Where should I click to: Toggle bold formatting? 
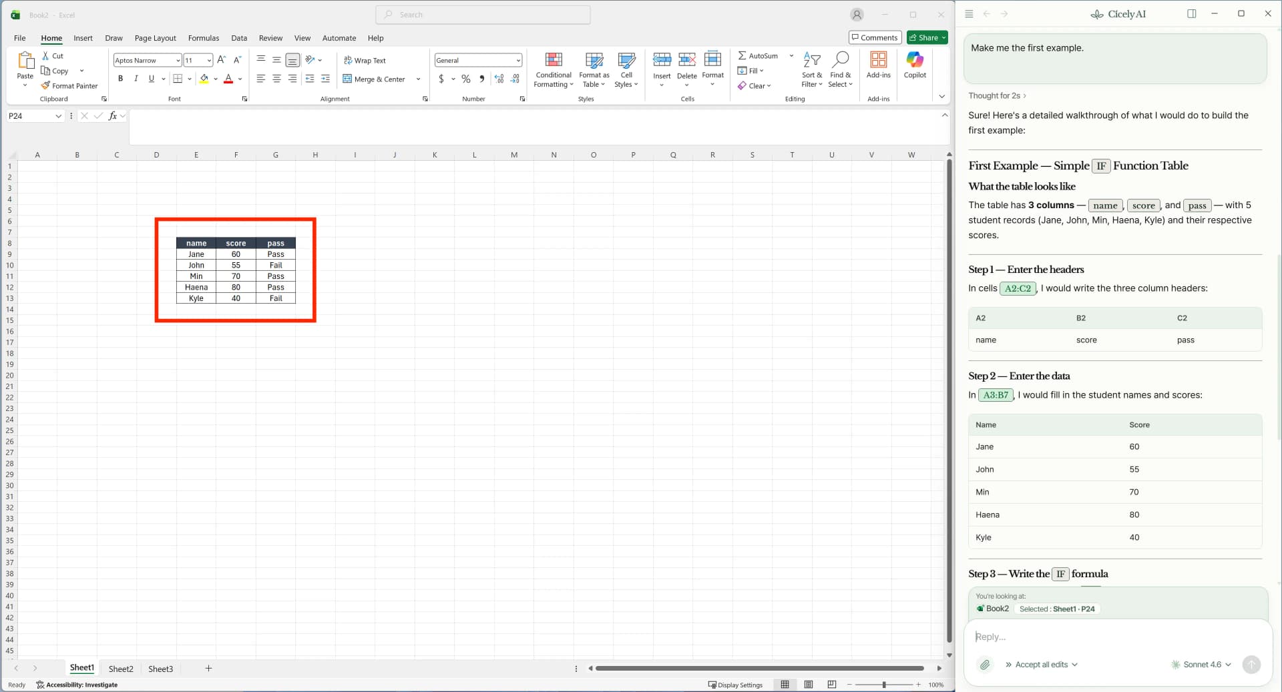[121, 78]
